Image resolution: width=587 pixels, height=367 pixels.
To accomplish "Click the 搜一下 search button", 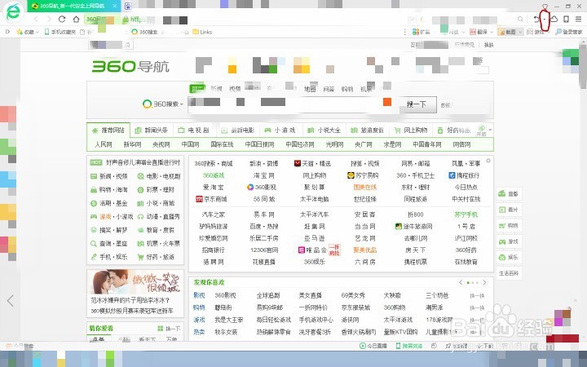I will 417,104.
